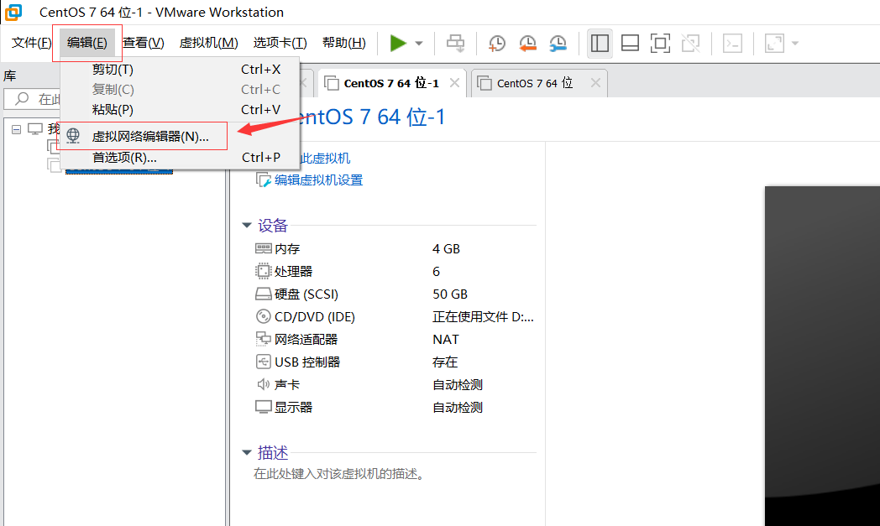Click the Unity mode icon
This screenshot has height=526, width=880.
tap(690, 43)
